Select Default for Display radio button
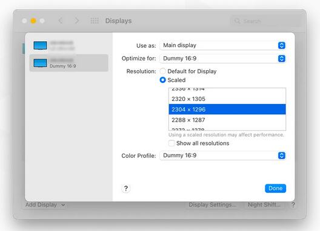The width and height of the screenshot is (320, 231). 162,71
